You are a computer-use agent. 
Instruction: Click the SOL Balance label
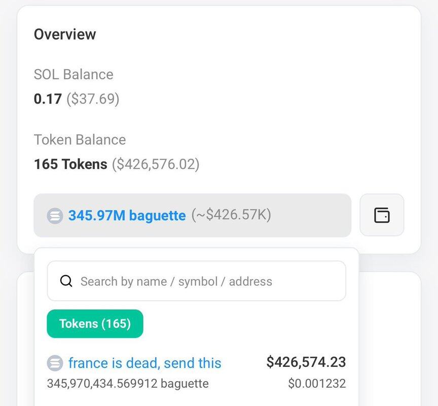[74, 75]
